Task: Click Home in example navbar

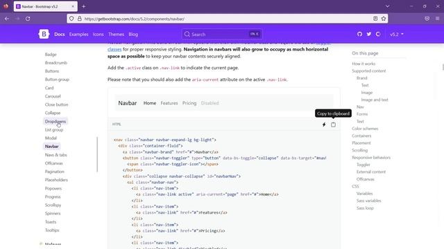Action: 150,103
